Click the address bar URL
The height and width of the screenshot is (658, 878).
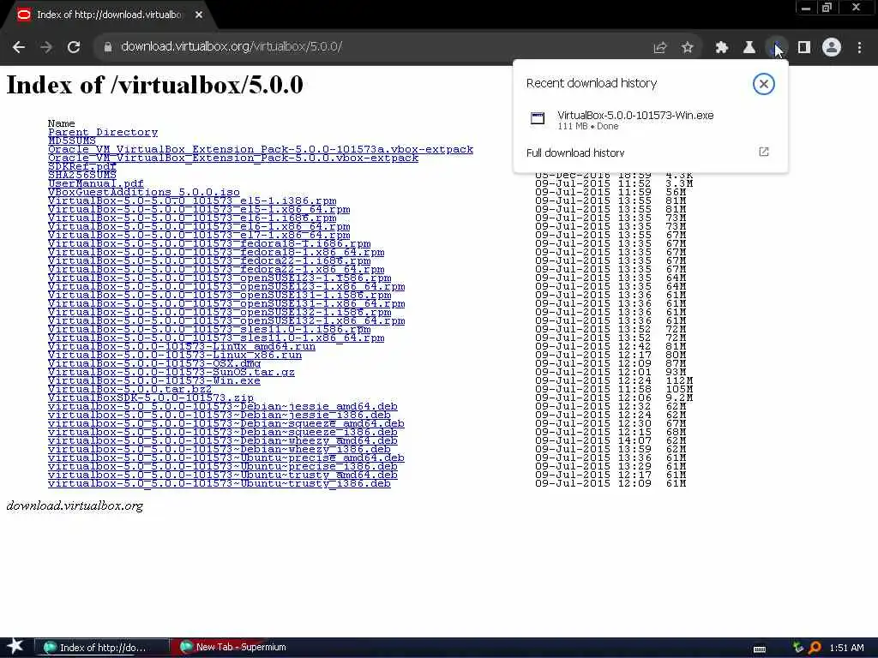[x=232, y=47]
